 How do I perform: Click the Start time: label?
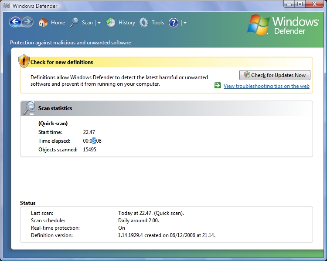coord(50,132)
